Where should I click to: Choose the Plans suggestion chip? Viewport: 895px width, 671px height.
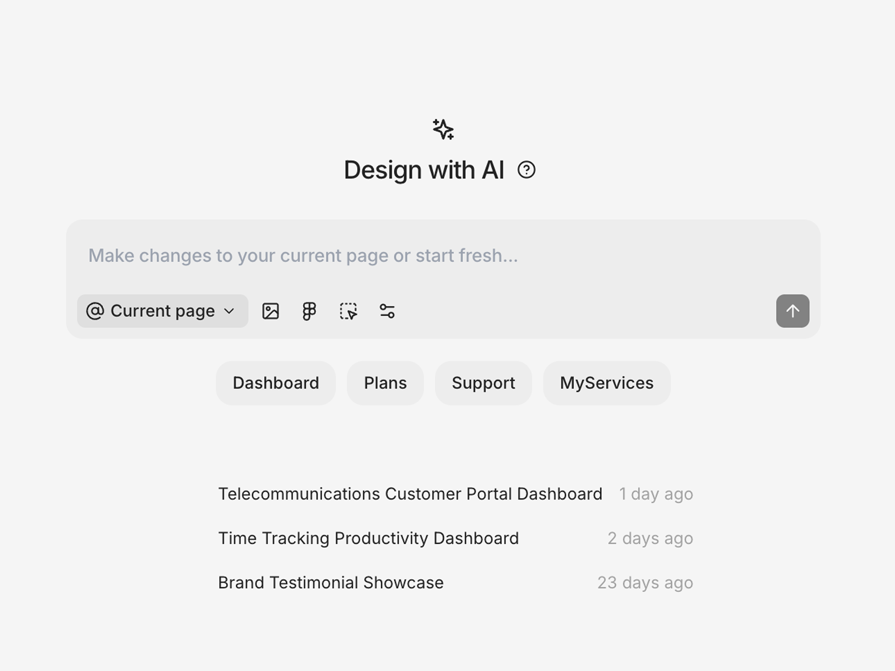point(385,383)
